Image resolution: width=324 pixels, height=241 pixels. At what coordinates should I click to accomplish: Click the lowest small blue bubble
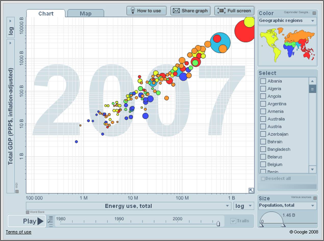tap(76, 142)
